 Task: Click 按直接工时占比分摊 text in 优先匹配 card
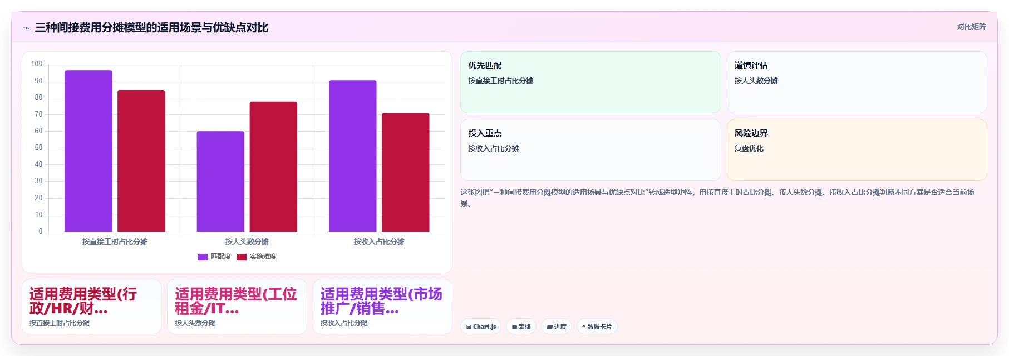(500, 81)
